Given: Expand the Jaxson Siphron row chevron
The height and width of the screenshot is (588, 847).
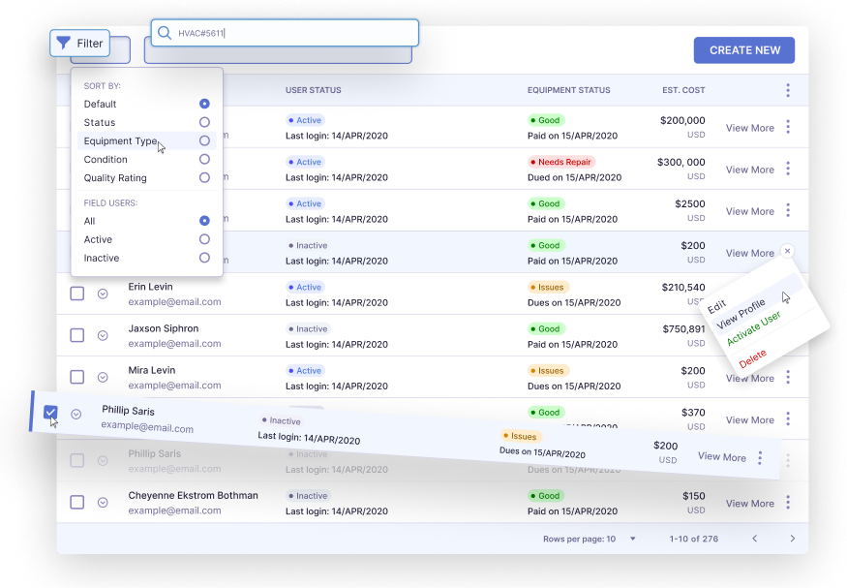Looking at the screenshot, I should coord(103,335).
